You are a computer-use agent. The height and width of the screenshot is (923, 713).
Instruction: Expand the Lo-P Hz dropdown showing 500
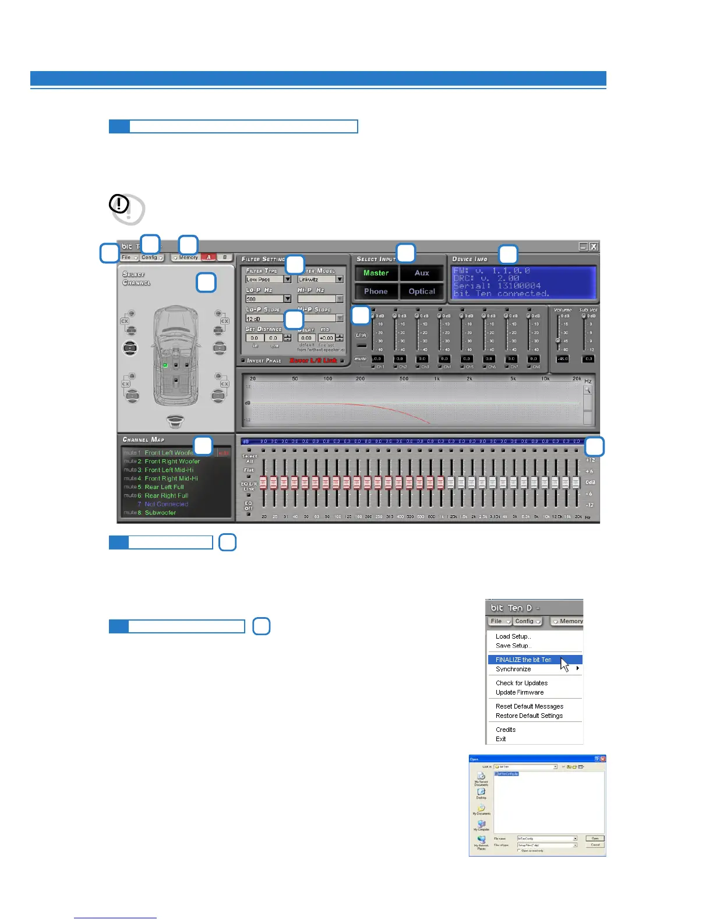[287, 299]
